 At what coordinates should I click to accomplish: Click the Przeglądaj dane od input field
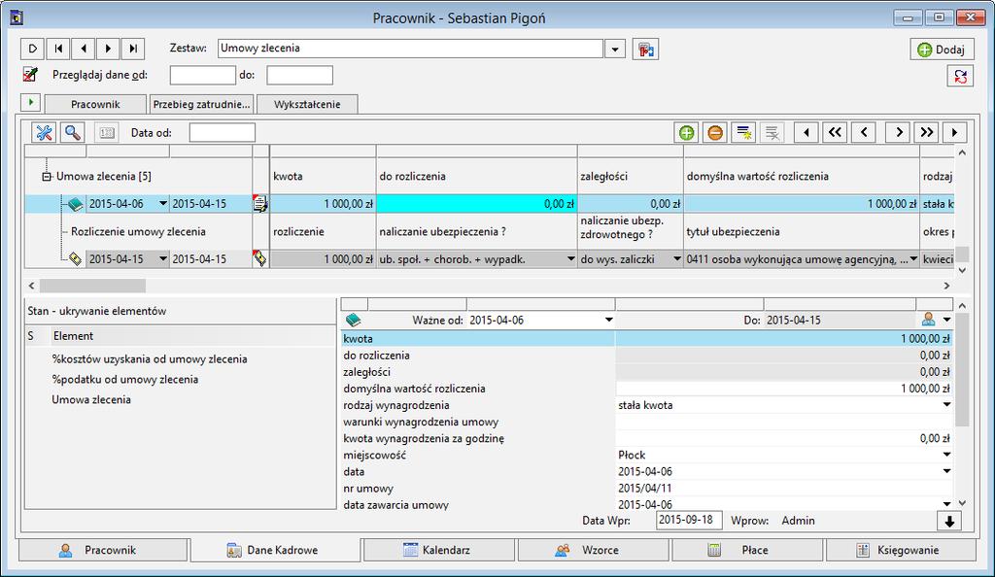[203, 75]
